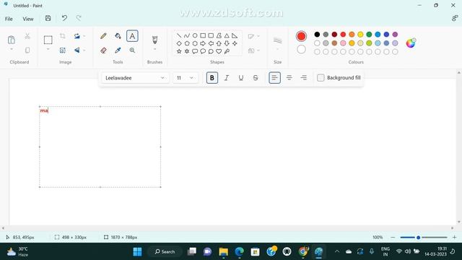462x260 pixels.
Task: Select the Colour 2 white circle
Action: (x=301, y=50)
